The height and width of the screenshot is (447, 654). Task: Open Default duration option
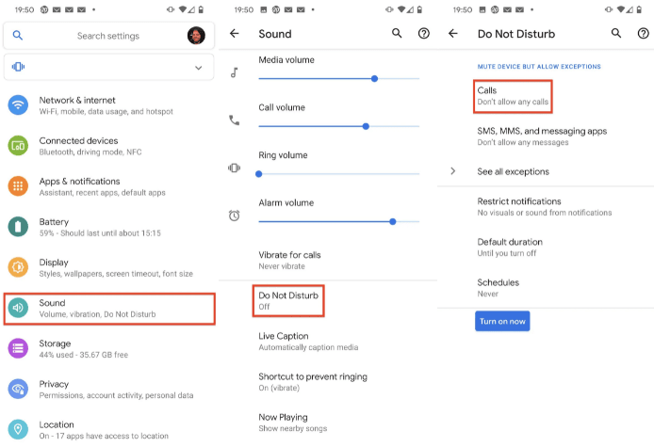(x=546, y=247)
